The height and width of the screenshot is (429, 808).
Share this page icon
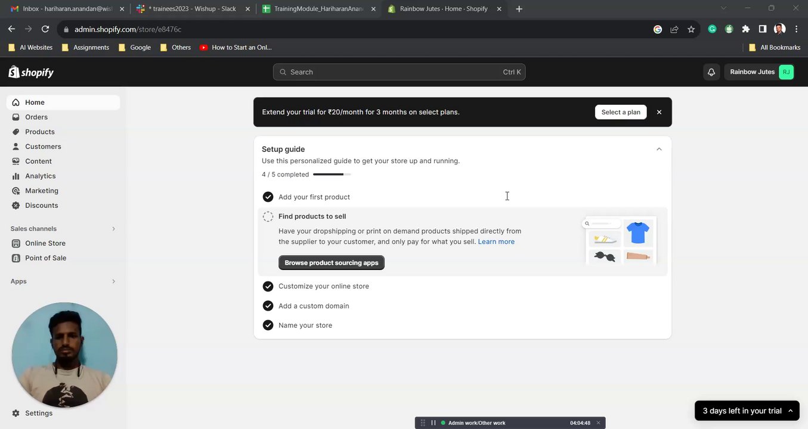674,29
